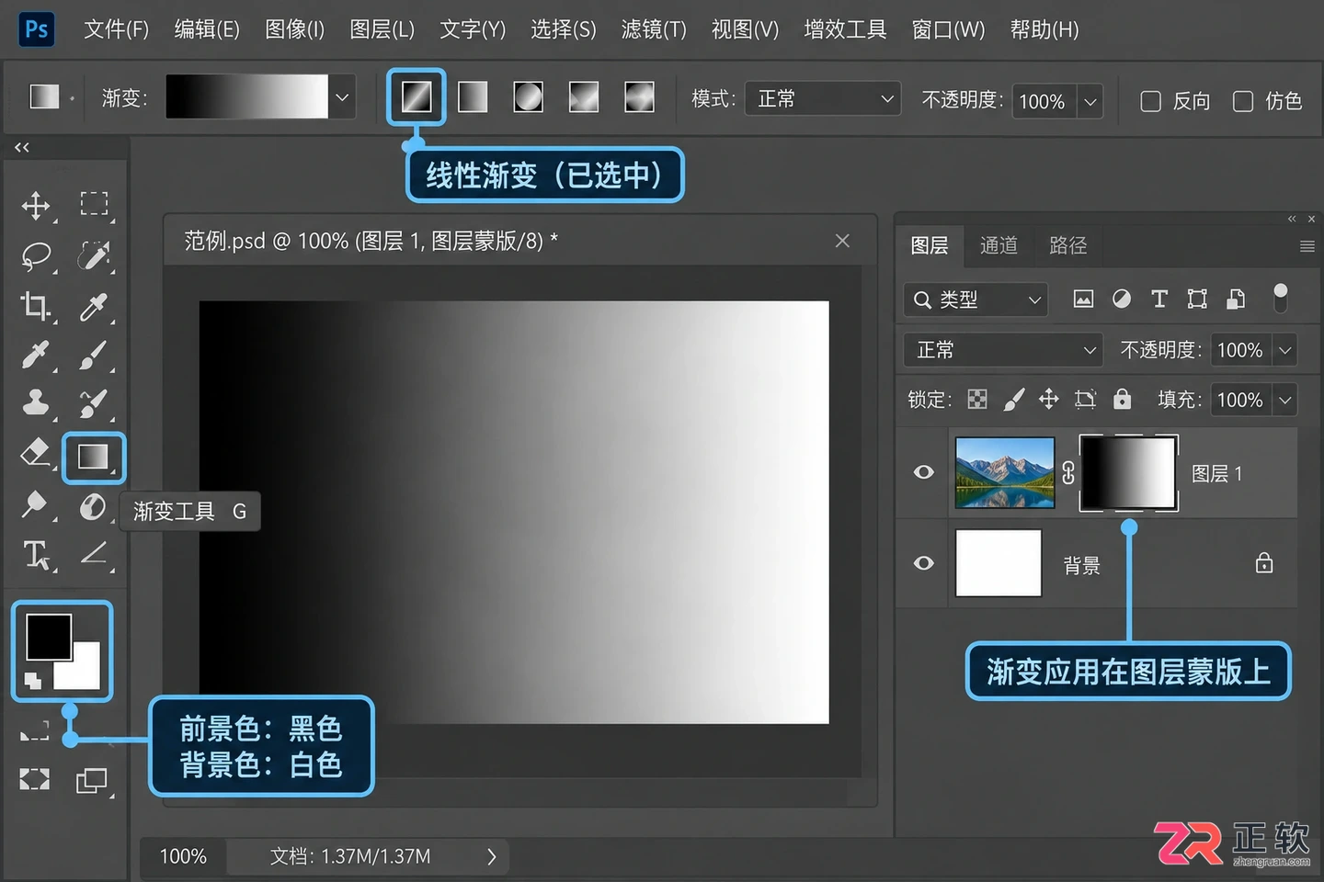Open the 模式 blend mode dropdown
Image resolution: width=1324 pixels, height=882 pixels.
pos(822,98)
